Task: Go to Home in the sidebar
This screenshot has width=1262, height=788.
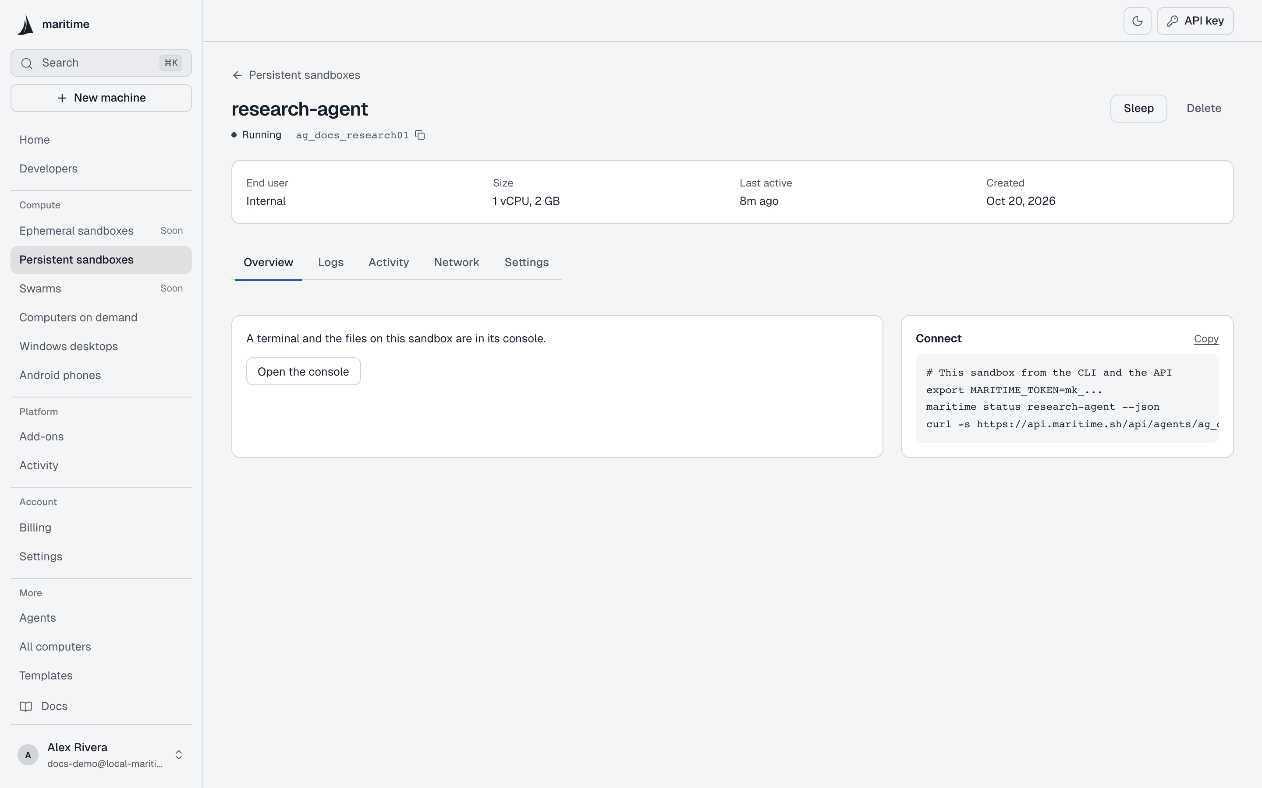Action: pos(101,140)
